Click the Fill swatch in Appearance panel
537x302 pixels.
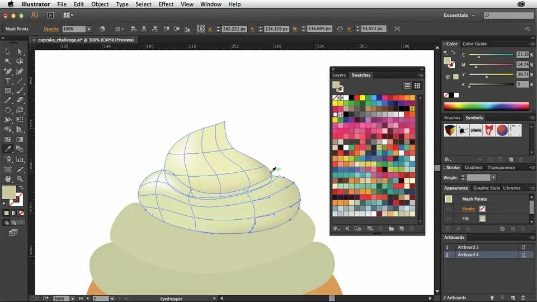click(x=482, y=219)
